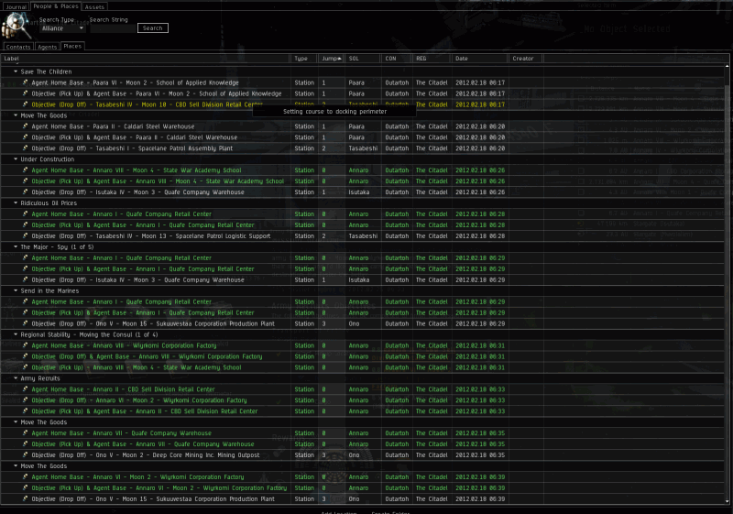Collapse the Send in the Marines folder

[16, 290]
